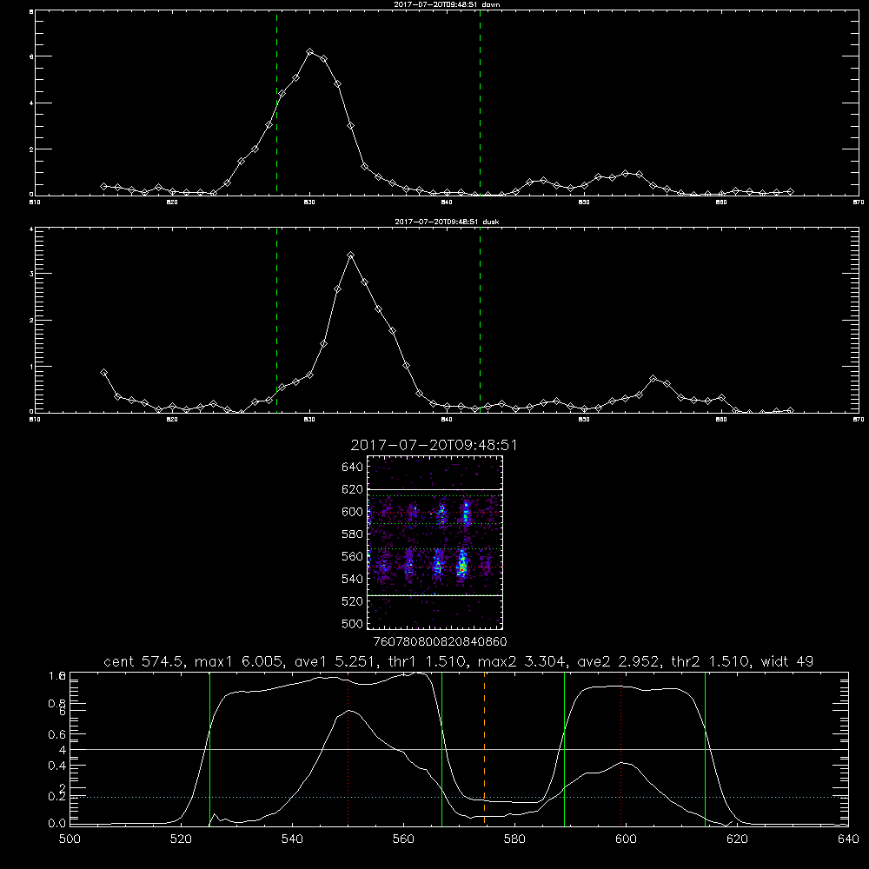Click the 520 label on bottom plot x-axis

pyautogui.click(x=181, y=839)
